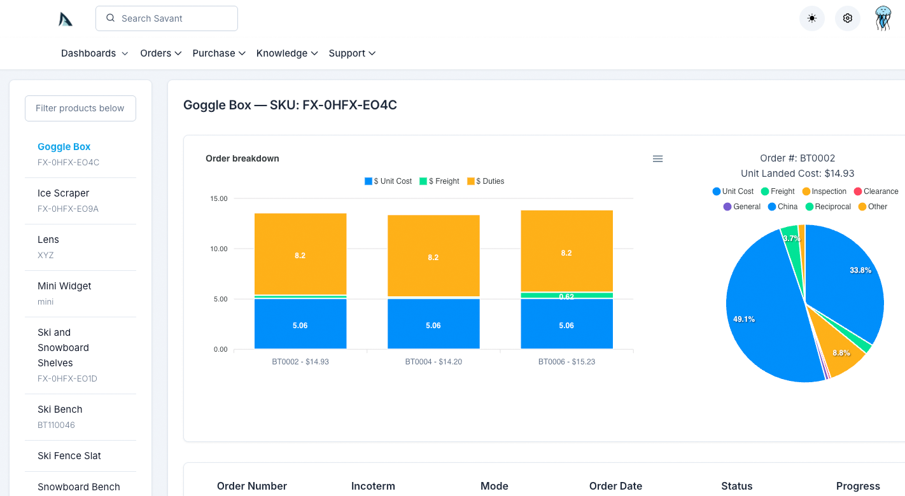Open the Orders dropdown

pos(160,53)
